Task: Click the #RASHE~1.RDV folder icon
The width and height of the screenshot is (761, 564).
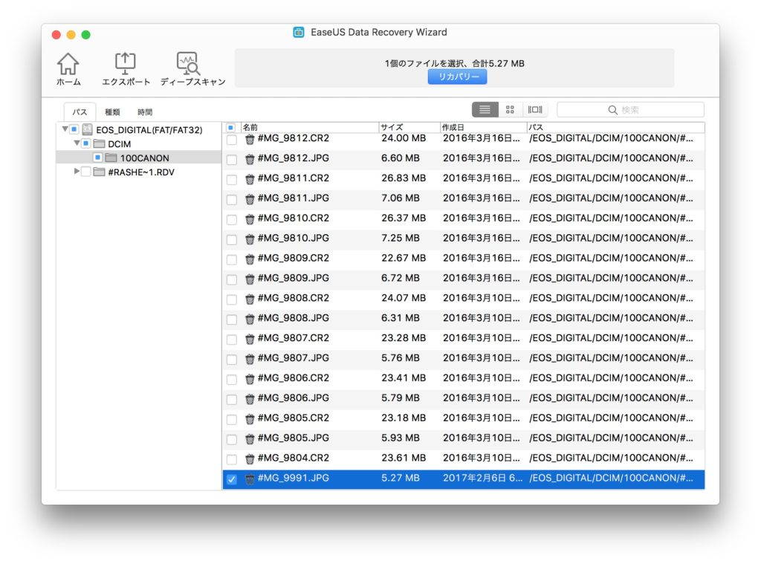Action: click(99, 172)
